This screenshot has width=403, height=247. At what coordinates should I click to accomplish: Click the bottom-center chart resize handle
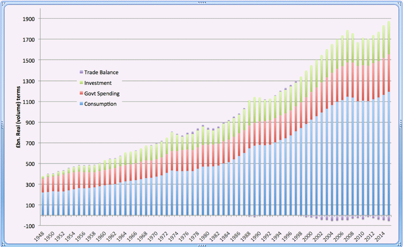coord(201,245)
